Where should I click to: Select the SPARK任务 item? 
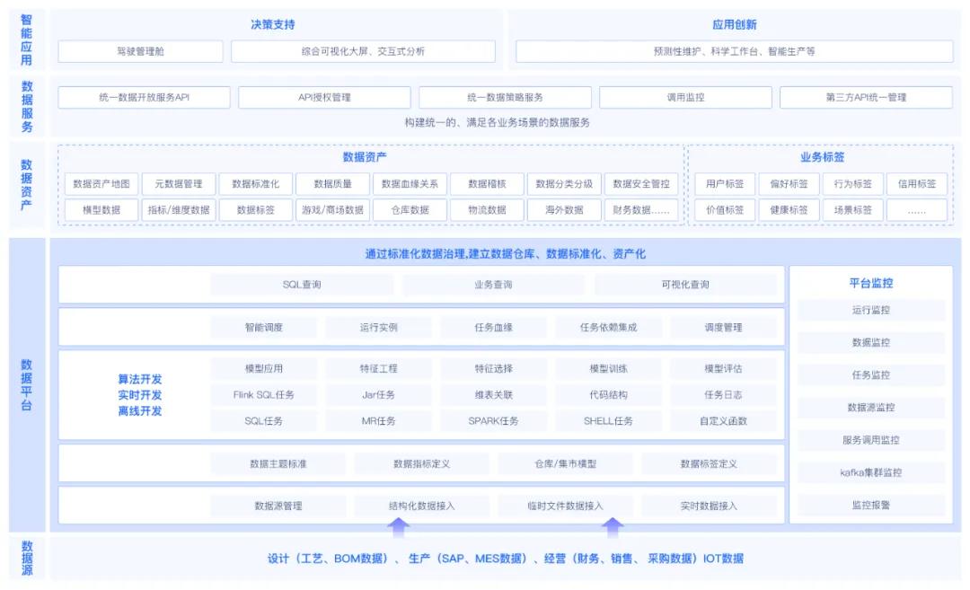[493, 420]
